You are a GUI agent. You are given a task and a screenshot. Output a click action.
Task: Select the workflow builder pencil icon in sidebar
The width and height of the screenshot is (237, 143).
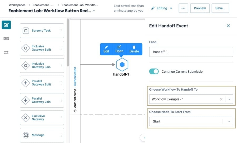point(6,25)
